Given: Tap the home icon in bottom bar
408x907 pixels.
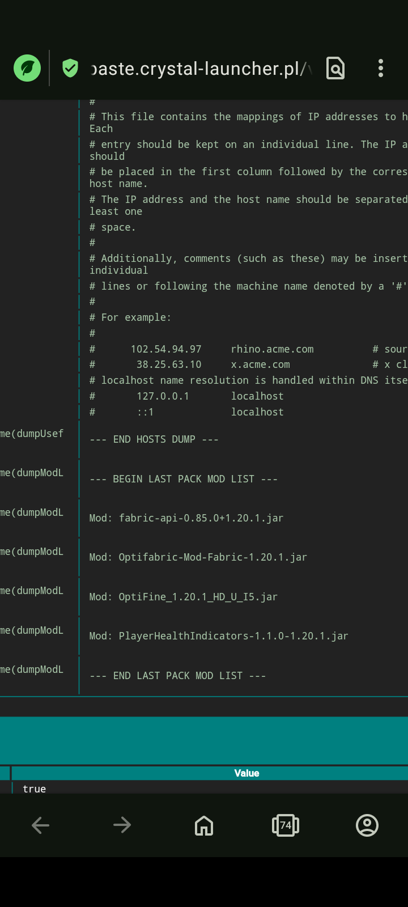Looking at the screenshot, I should tap(204, 825).
